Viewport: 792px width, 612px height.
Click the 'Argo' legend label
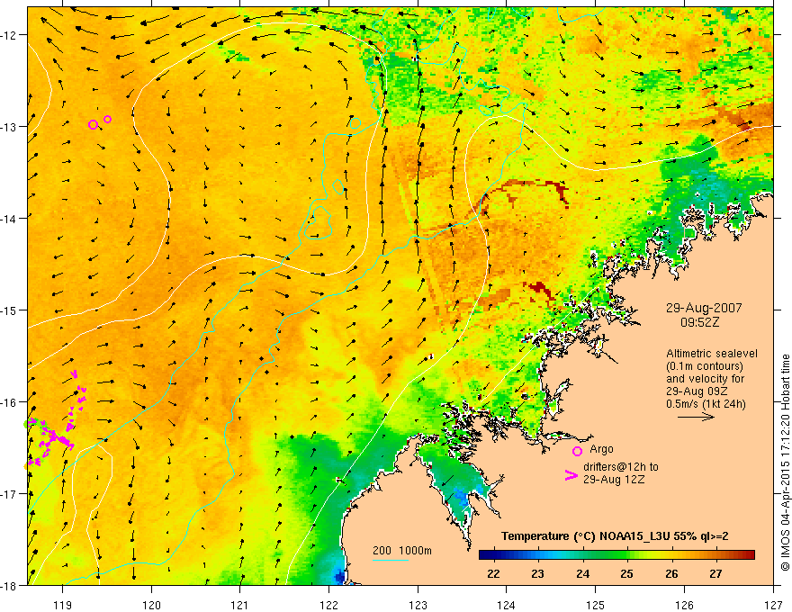tap(601, 449)
